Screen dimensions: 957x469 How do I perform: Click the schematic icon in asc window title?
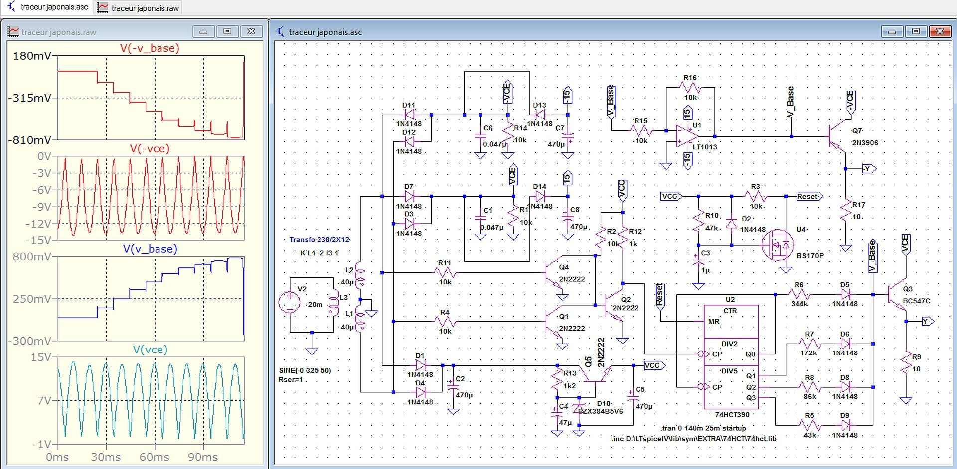(x=281, y=32)
